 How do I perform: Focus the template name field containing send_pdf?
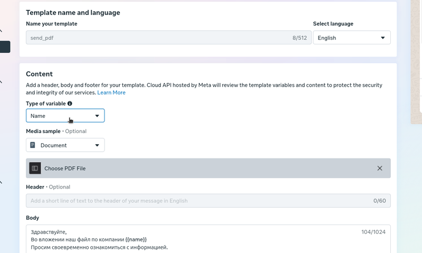[x=158, y=38]
